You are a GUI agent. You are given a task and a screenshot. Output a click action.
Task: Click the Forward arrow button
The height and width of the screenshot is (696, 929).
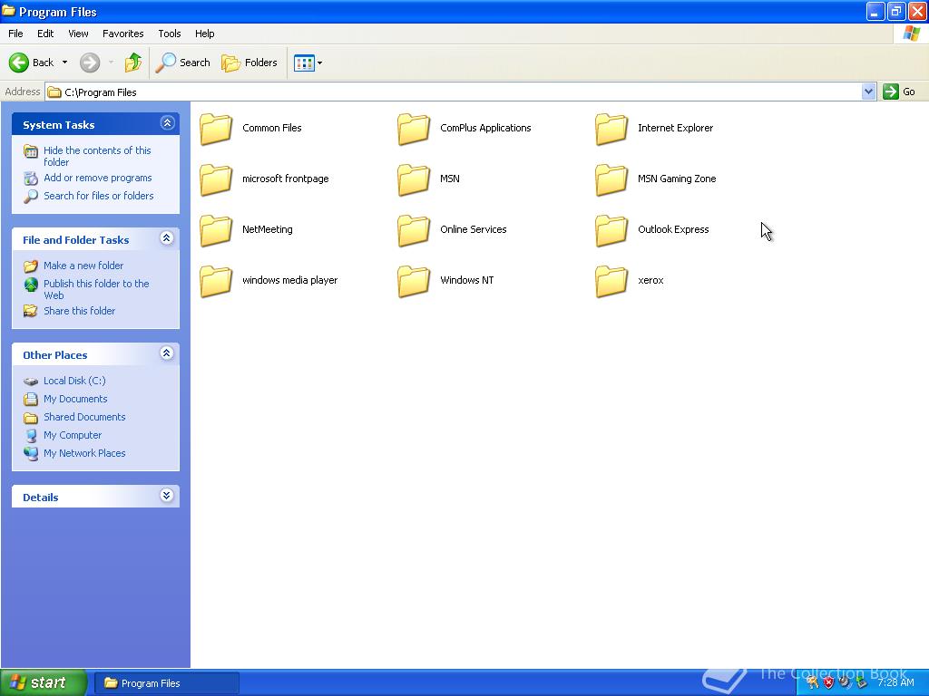90,63
